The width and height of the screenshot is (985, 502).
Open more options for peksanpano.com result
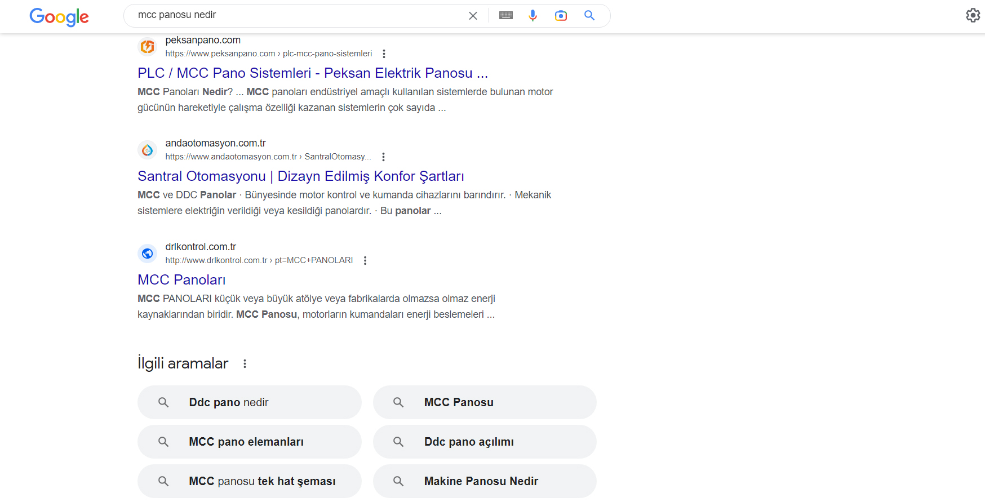pyautogui.click(x=384, y=54)
